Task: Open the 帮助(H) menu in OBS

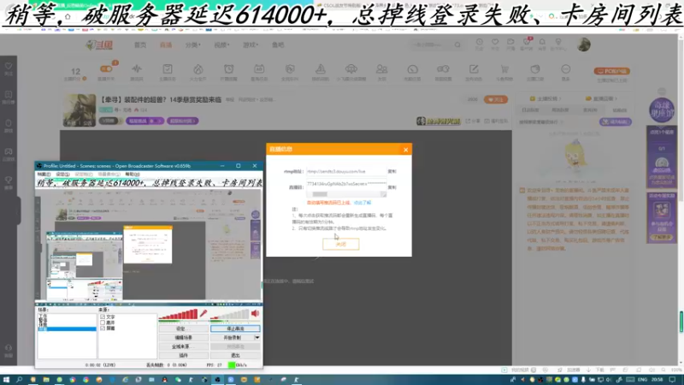Action: [x=133, y=175]
